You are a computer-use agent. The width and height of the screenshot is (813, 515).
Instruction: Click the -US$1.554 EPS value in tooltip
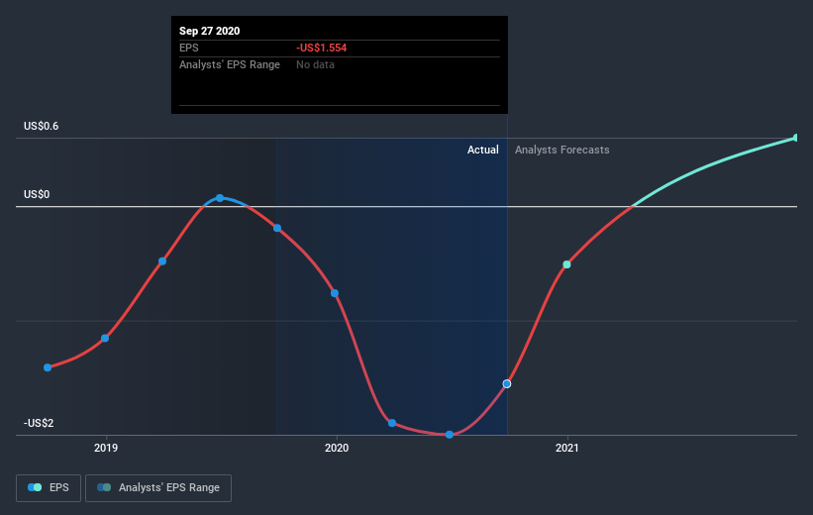coord(322,48)
